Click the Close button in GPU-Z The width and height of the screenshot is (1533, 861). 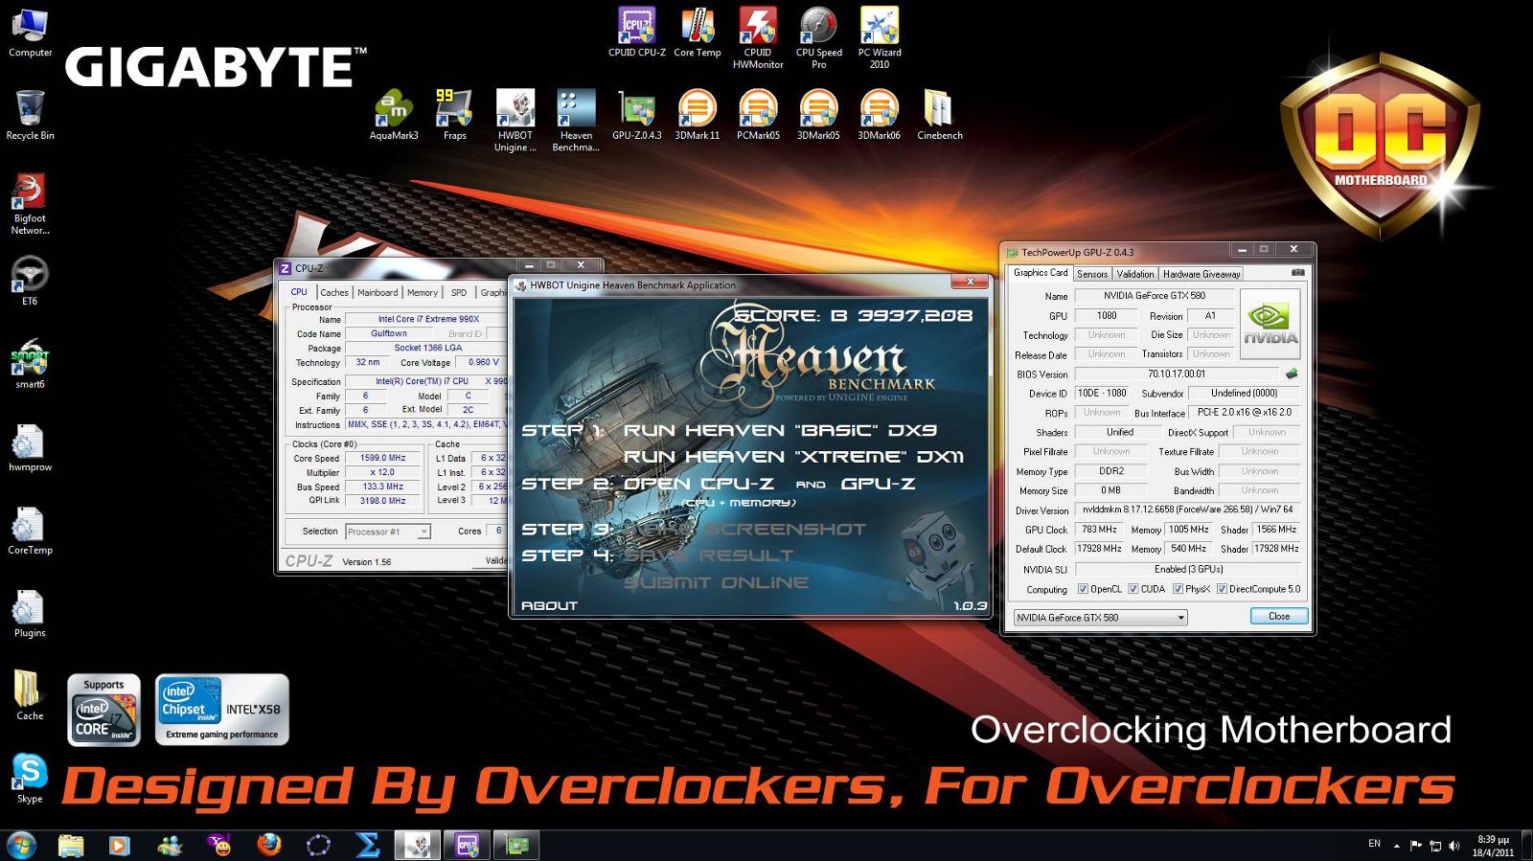(1279, 616)
